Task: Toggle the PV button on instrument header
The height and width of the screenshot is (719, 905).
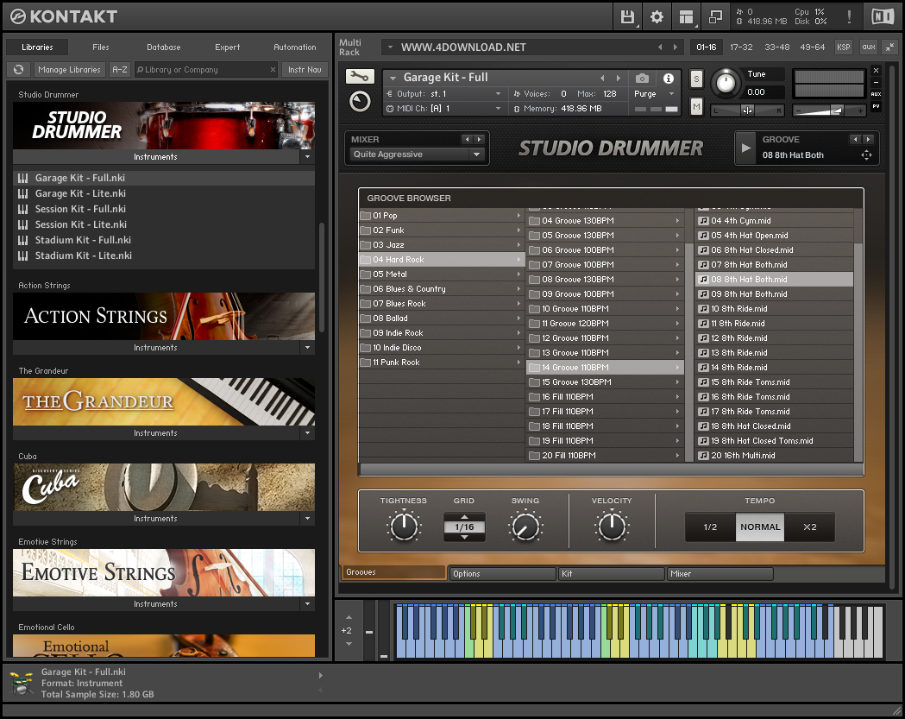Action: click(x=877, y=106)
